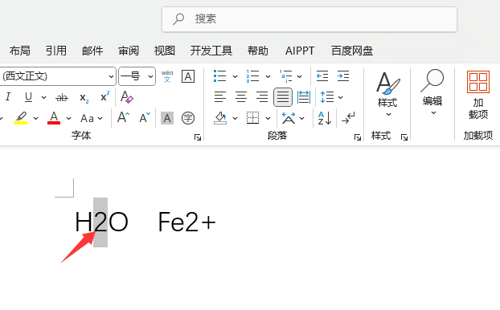Click the Add-ins (加载项) button
This screenshot has width=500, height=310.
point(478,95)
